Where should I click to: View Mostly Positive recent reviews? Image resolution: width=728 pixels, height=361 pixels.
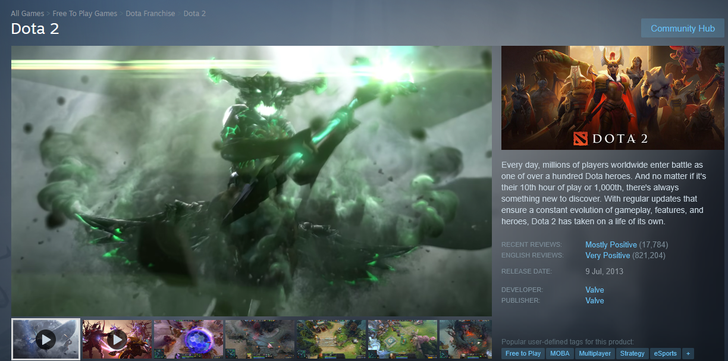[611, 244]
